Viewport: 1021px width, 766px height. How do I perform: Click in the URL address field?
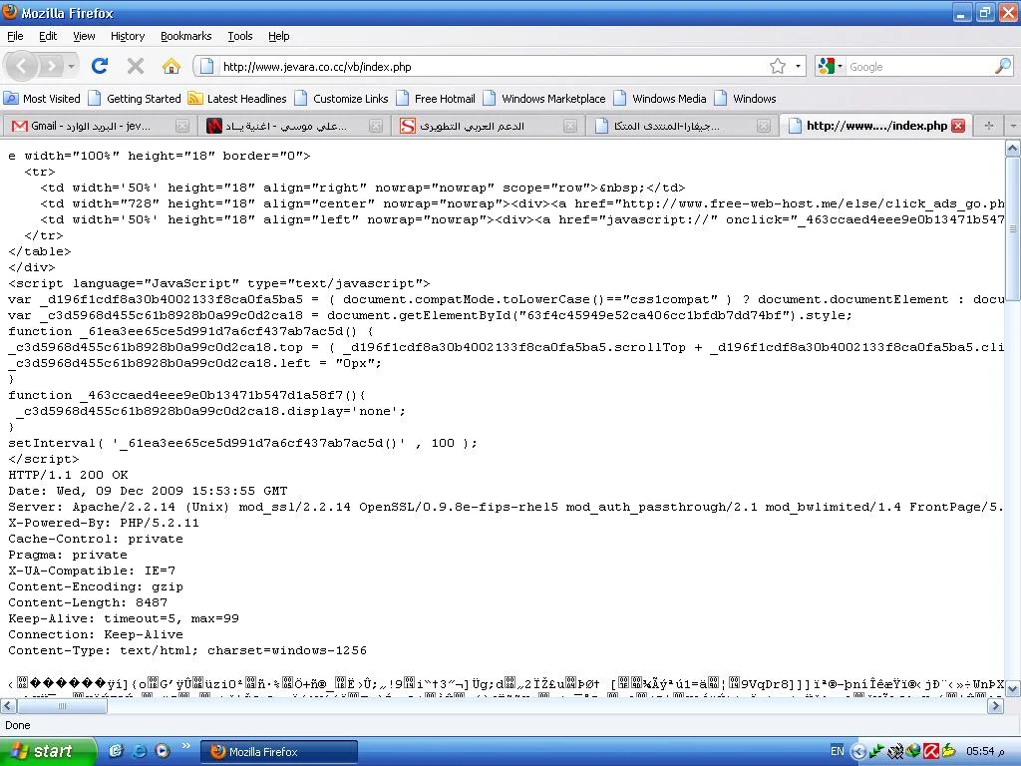[x=479, y=67]
